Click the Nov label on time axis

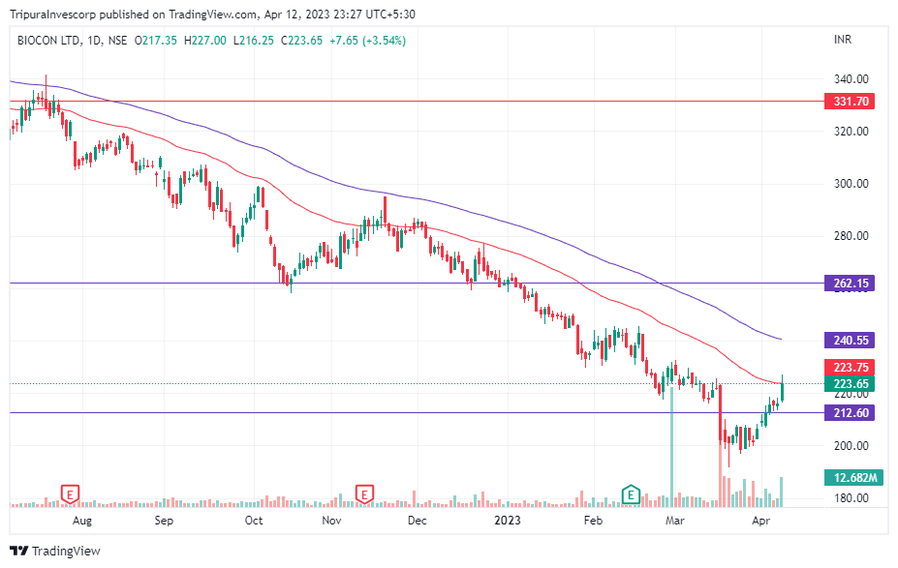[331, 521]
